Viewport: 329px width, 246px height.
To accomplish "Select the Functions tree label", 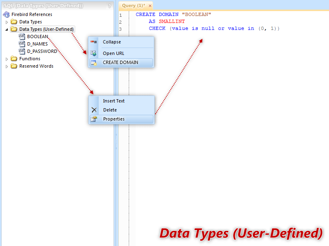I will pos(30,59).
